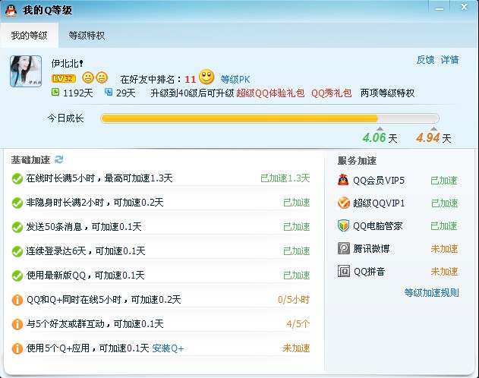Image resolution: width=479 pixels, height=378 pixels.
Task: Click the second sun level icon
Action: [x=102, y=78]
